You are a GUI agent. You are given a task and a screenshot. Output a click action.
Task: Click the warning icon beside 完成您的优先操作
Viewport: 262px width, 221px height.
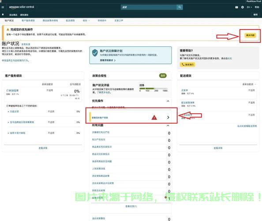tap(7, 30)
